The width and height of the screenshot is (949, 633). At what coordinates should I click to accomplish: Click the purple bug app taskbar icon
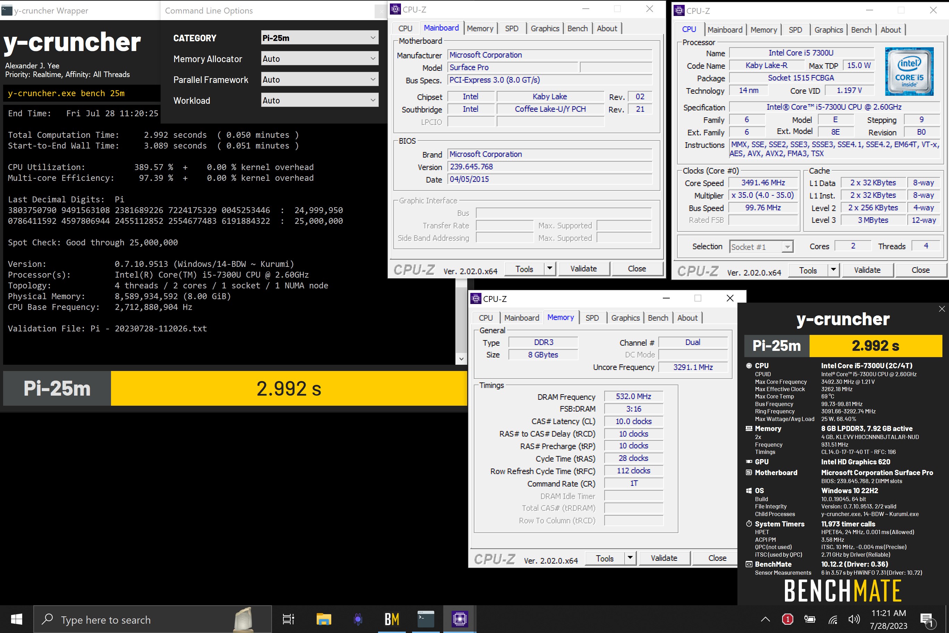358,619
